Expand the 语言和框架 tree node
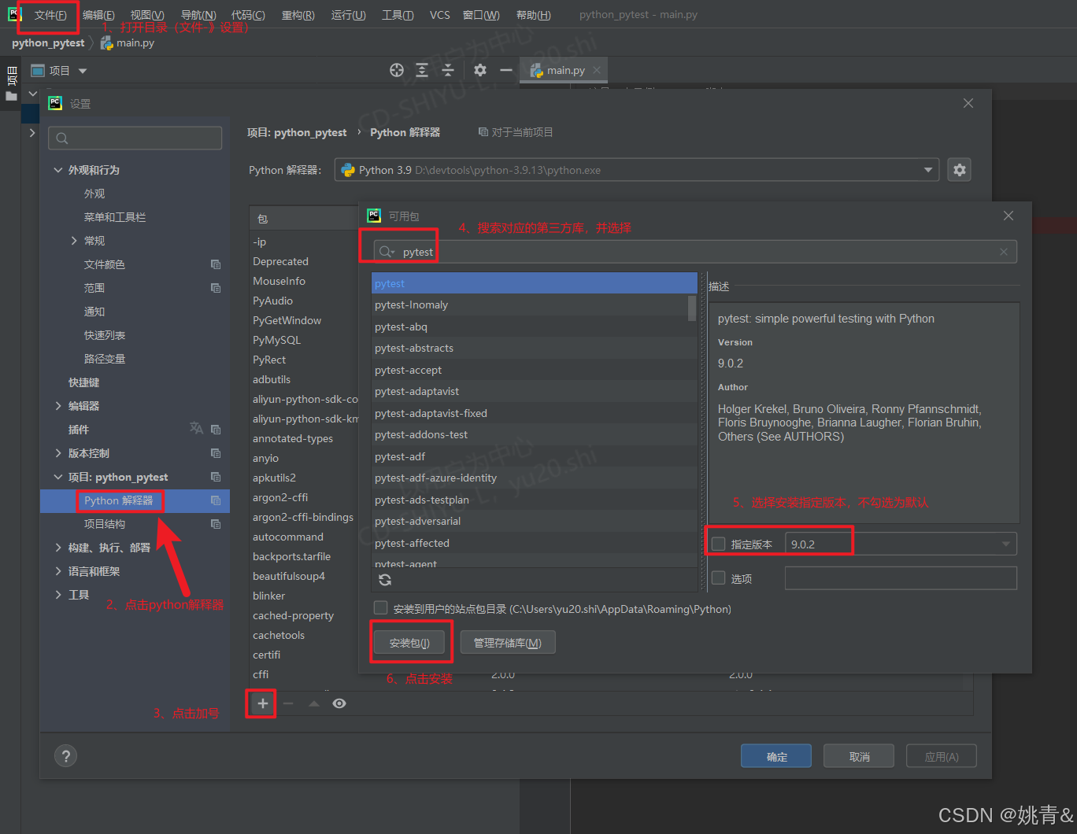Screen dimensions: 1077x834 click(58, 571)
